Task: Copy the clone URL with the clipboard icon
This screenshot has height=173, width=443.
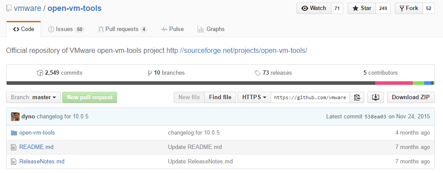Action: [357, 97]
